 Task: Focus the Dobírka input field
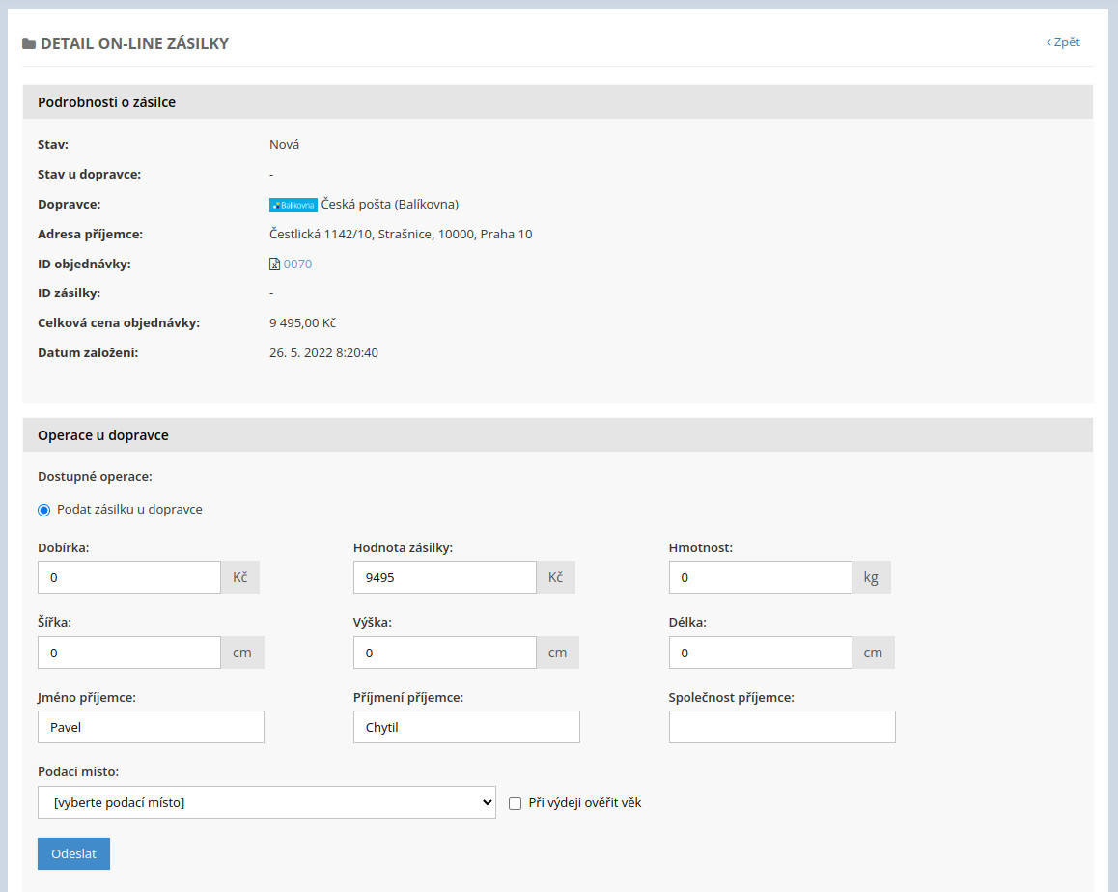129,577
